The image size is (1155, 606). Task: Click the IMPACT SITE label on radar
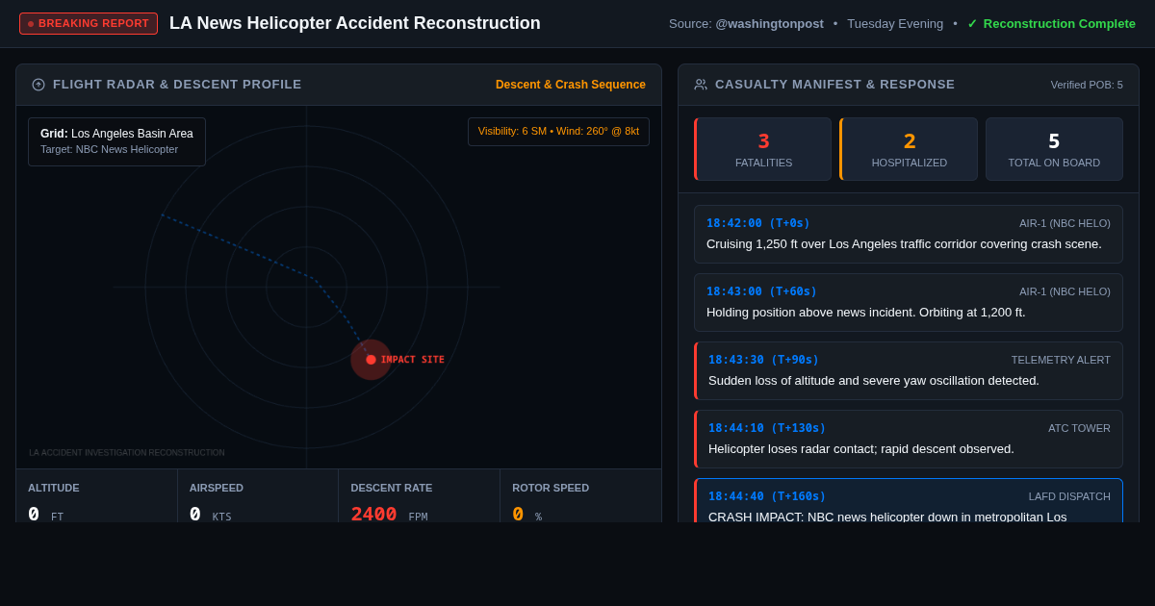tap(412, 360)
